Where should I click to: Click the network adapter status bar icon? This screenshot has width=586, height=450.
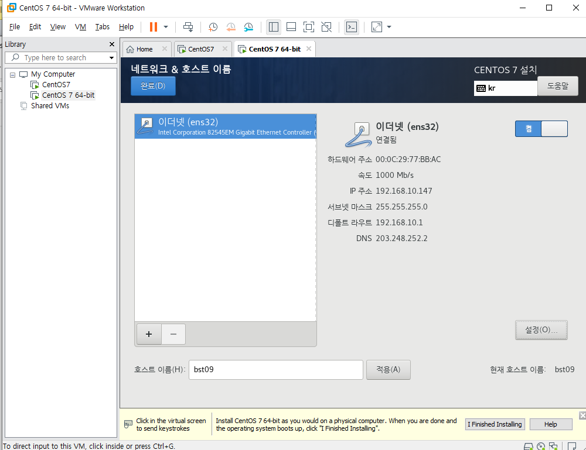[x=553, y=446]
